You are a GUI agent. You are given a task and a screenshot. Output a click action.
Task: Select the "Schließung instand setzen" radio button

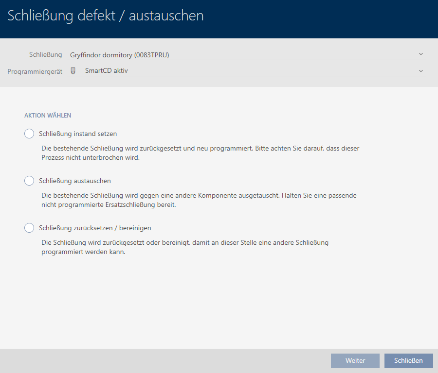29,134
